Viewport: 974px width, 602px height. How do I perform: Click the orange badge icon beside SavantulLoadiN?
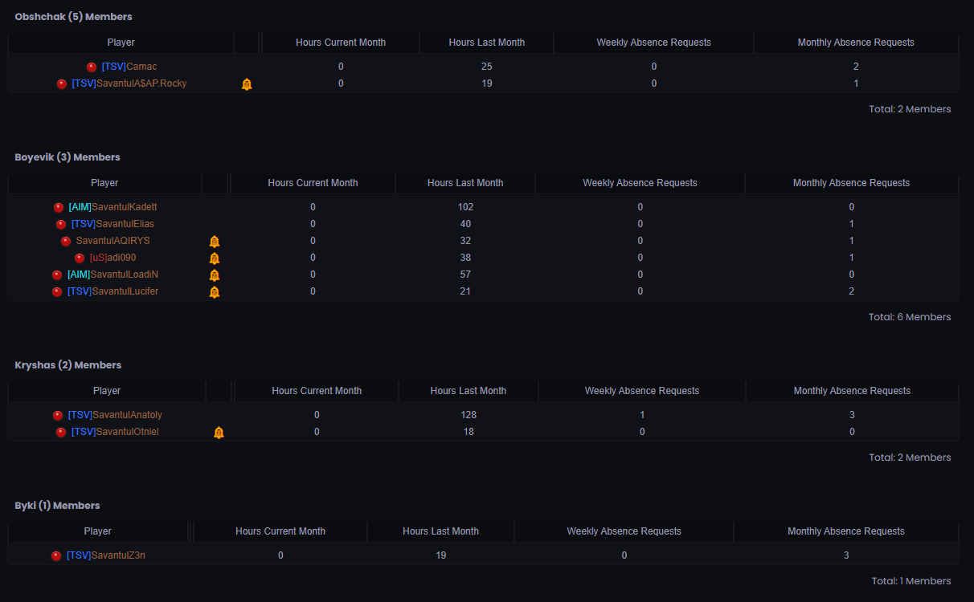pyautogui.click(x=215, y=275)
